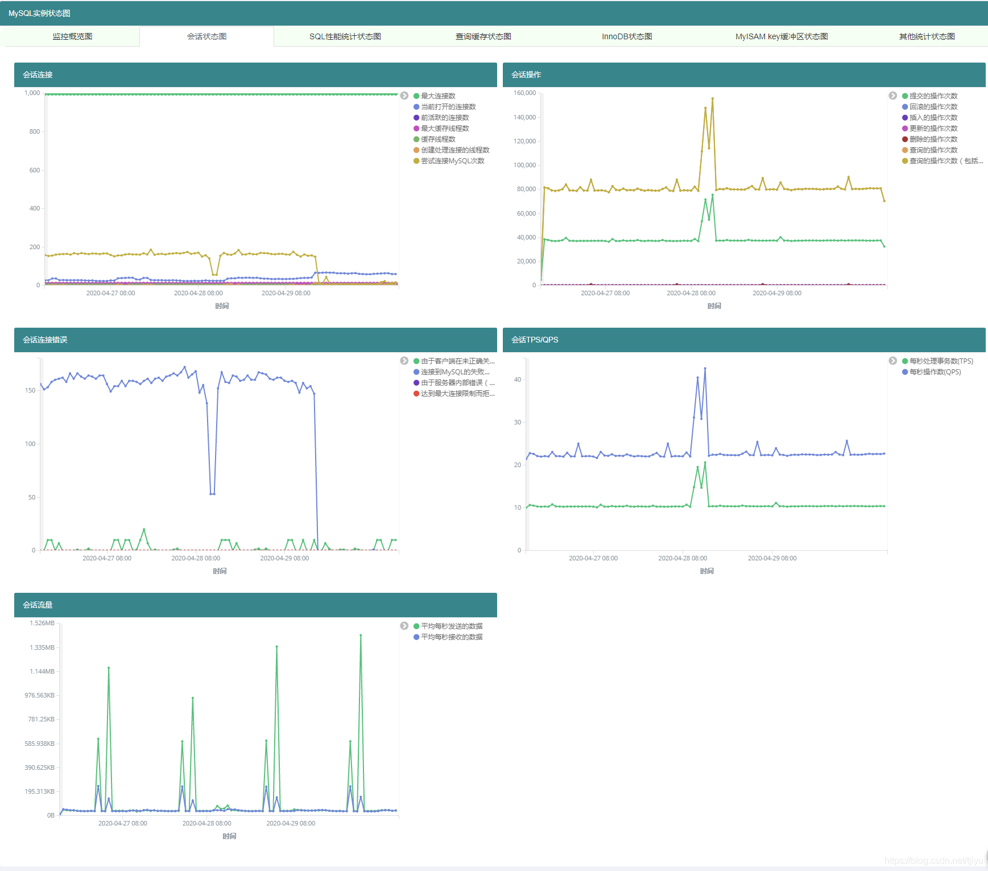Click the MySQL实例状态图 page title
This screenshot has height=871, width=988.
(39, 13)
